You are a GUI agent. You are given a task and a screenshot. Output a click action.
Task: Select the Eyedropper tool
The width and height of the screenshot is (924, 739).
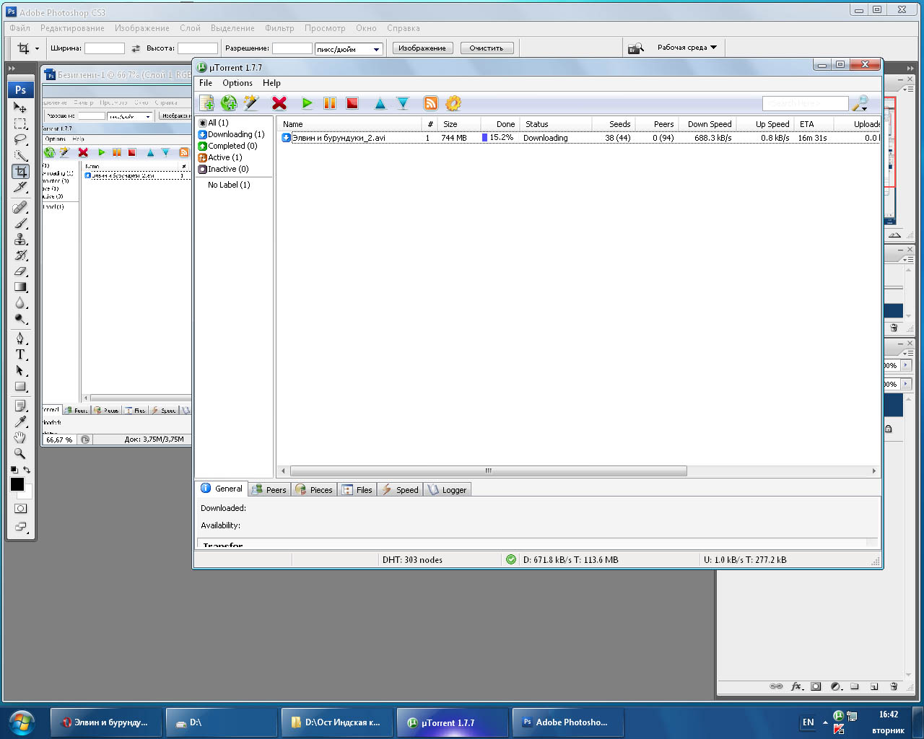[20, 421]
